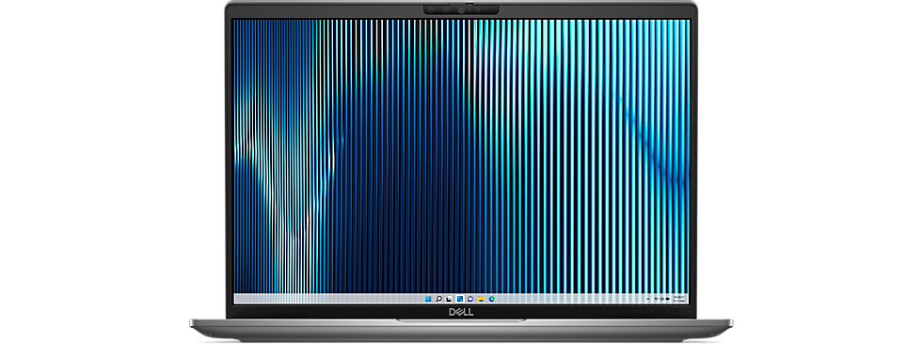Open the Windows Start menu
Screen dimensions: 922x344
point(428,299)
